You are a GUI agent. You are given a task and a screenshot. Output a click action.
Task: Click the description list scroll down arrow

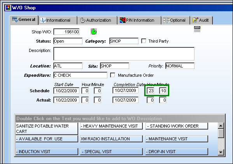[221, 152]
